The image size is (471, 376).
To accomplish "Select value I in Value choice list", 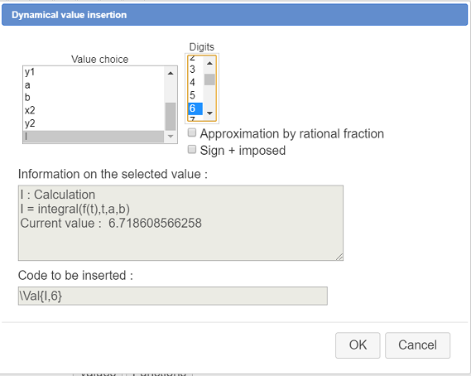I will click(x=94, y=137).
